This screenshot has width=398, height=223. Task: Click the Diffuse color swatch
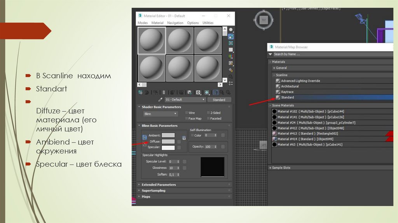pos(168,141)
